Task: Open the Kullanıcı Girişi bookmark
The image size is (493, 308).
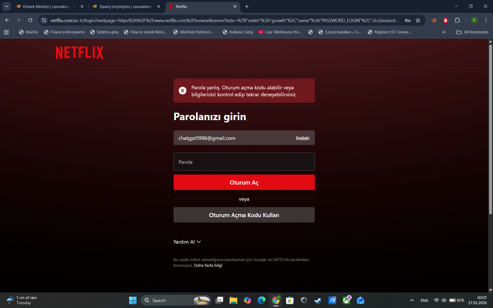Action: (x=238, y=32)
